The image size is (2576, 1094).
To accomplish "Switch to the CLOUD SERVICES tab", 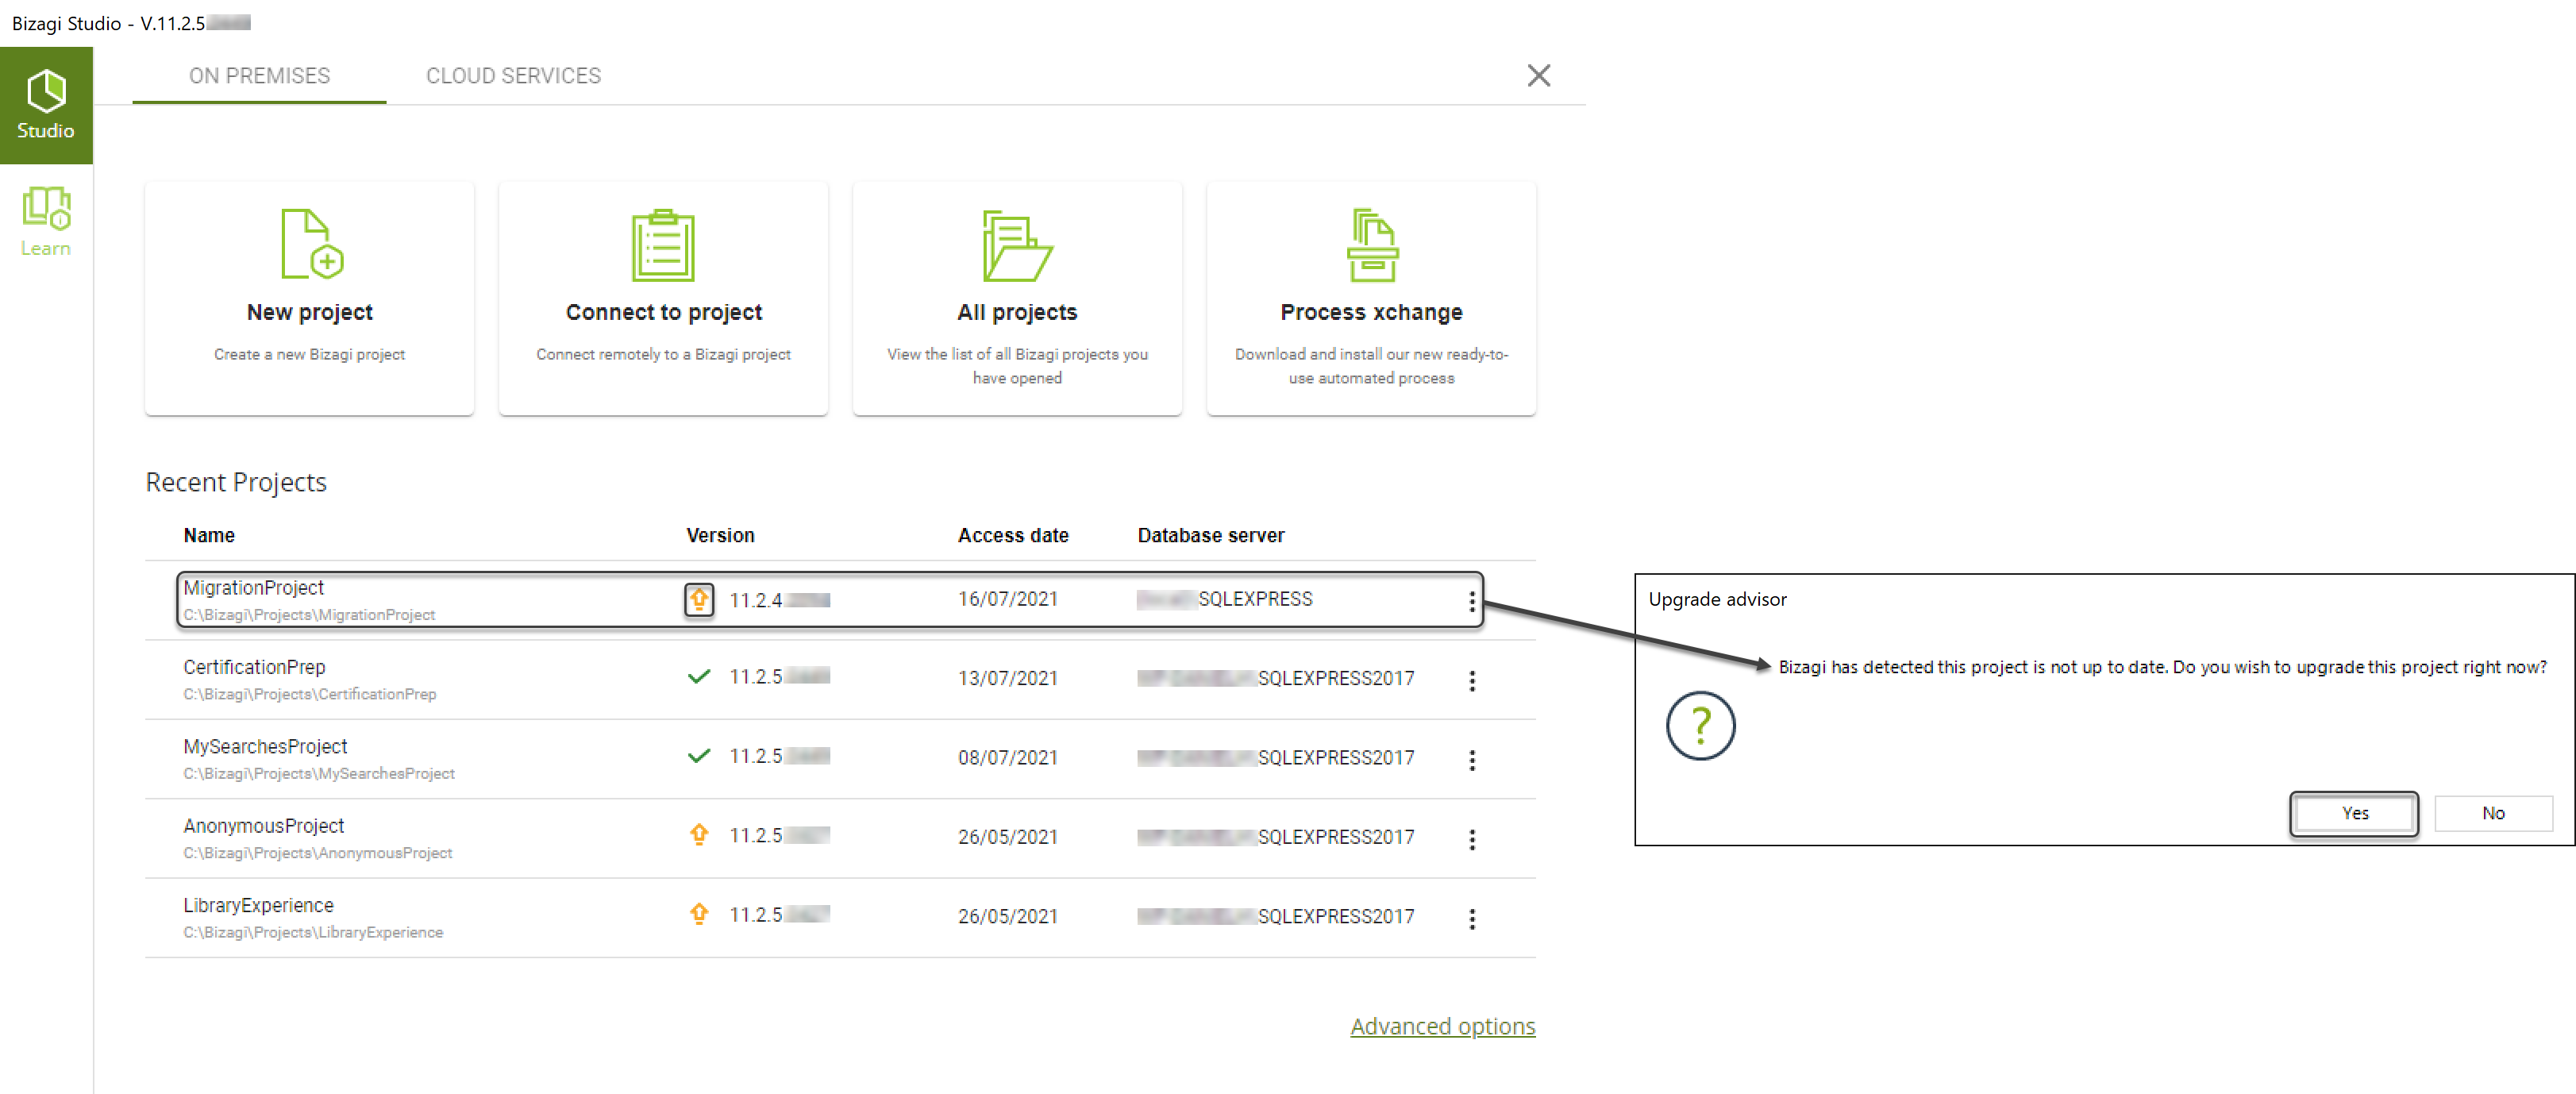I will point(513,76).
